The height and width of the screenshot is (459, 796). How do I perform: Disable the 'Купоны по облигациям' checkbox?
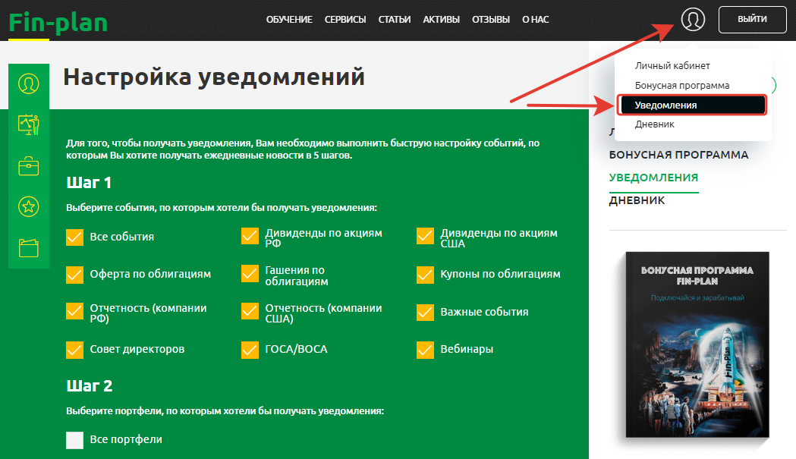(x=425, y=274)
